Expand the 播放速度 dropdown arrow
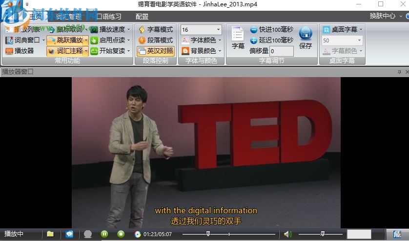This screenshot has height=241, width=409. tap(129, 29)
